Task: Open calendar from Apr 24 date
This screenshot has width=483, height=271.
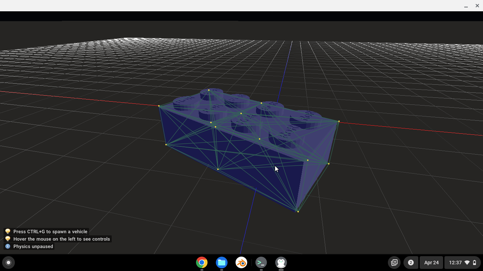Action: pyautogui.click(x=431, y=263)
